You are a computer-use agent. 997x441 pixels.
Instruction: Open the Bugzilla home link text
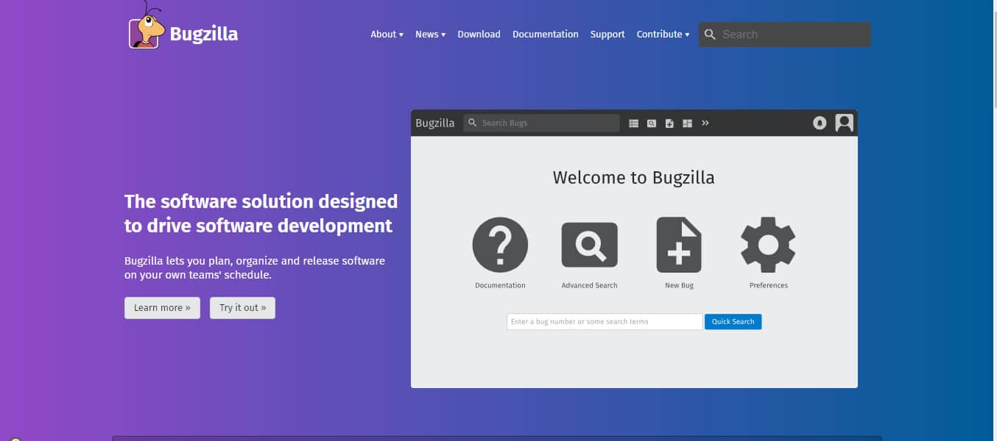(x=204, y=34)
